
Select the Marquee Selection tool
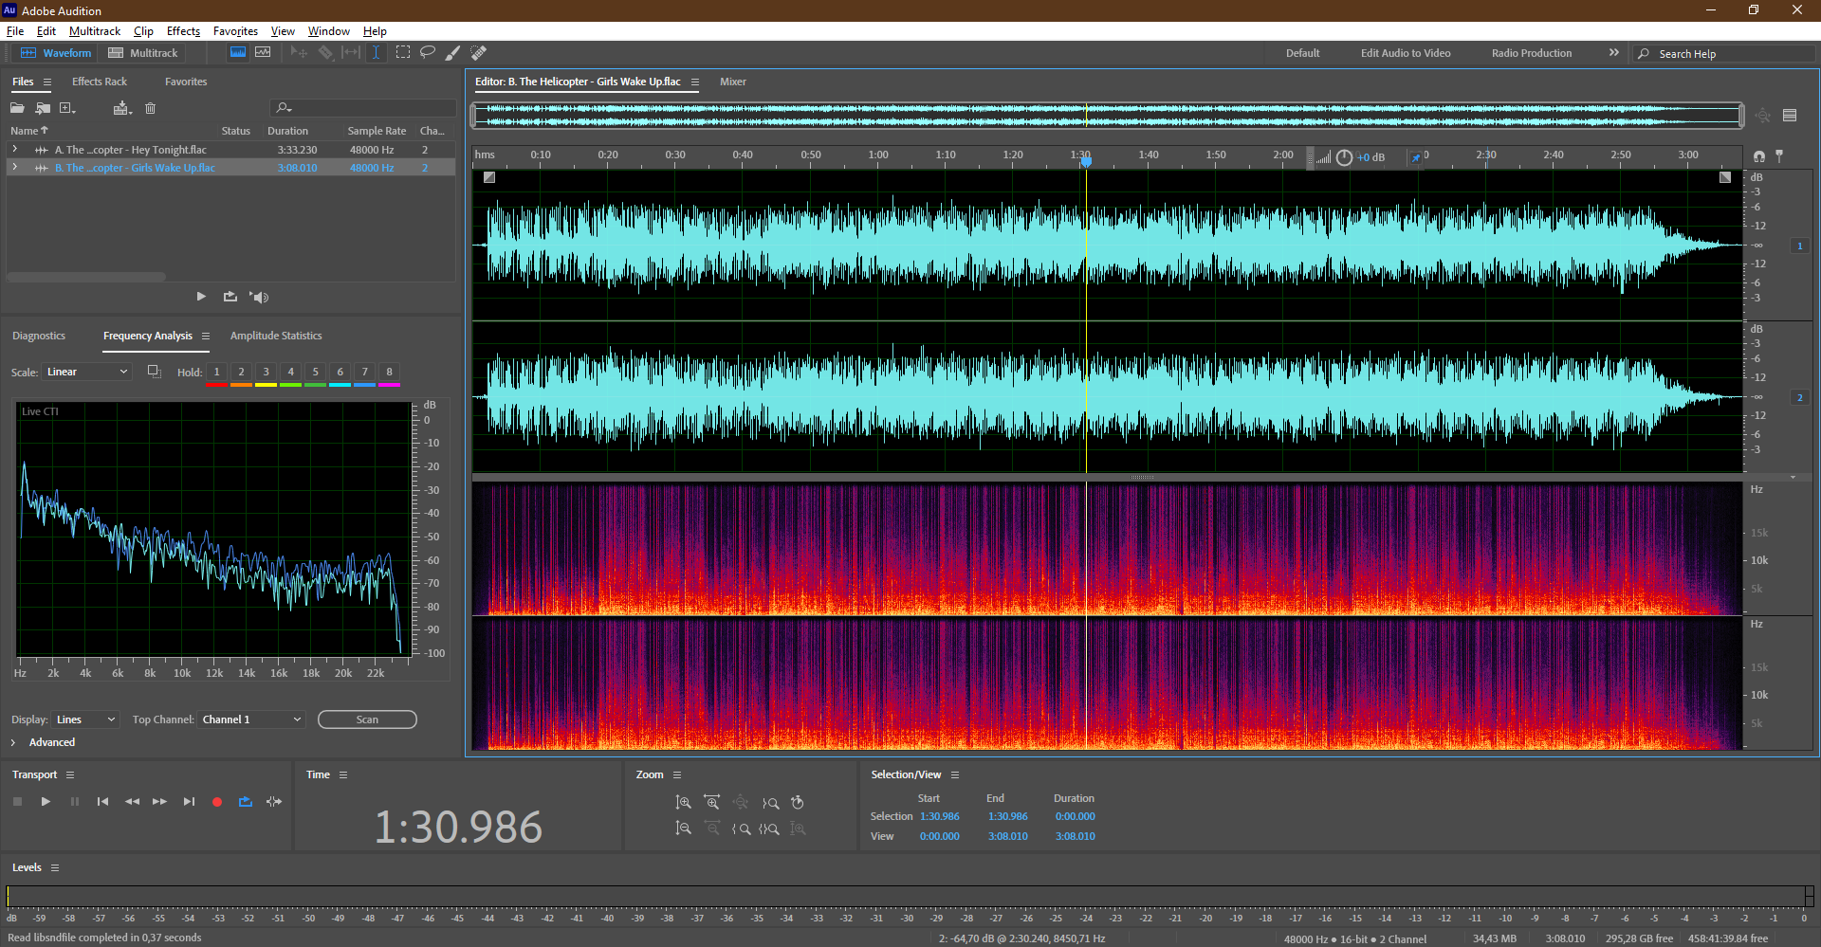pyautogui.click(x=403, y=53)
